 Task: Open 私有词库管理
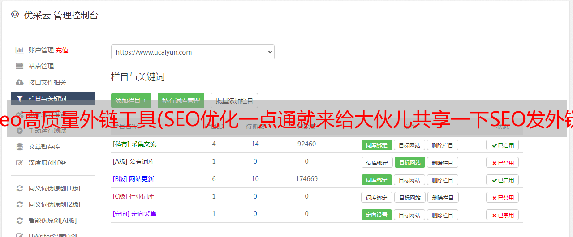[181, 101]
